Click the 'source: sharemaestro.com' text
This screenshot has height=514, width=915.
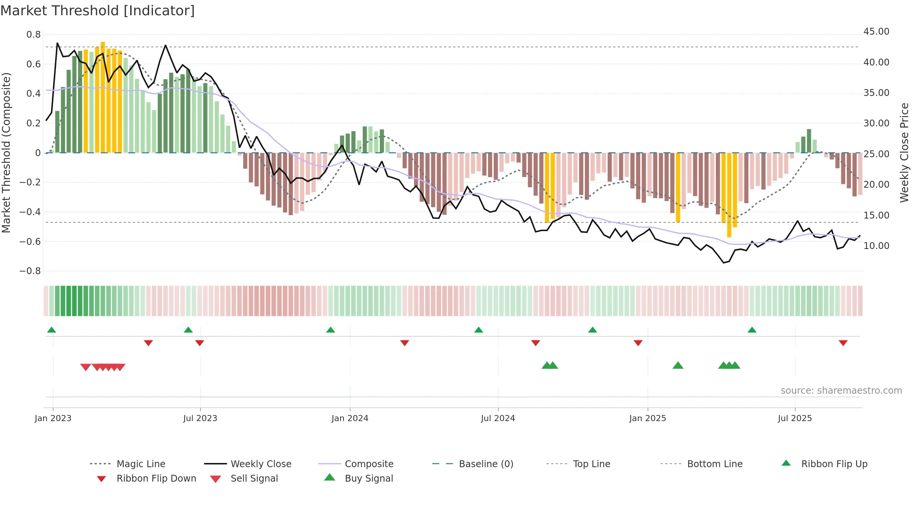pos(841,391)
